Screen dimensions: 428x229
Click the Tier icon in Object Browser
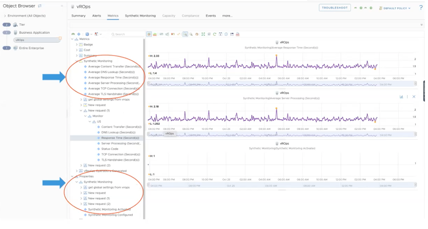[x=15, y=24]
